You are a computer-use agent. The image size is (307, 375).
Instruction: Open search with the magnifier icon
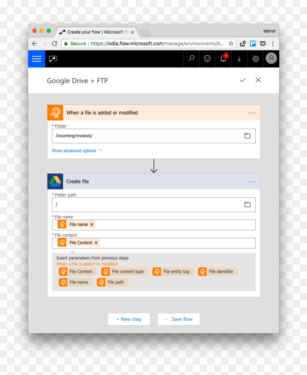pyautogui.click(x=191, y=59)
